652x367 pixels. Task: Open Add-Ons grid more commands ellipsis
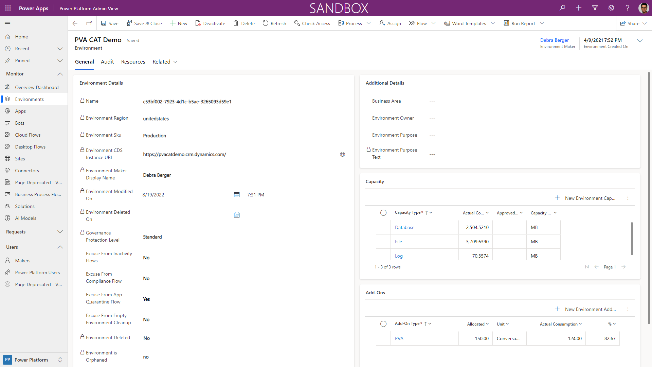tap(628, 309)
